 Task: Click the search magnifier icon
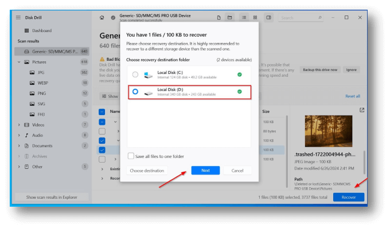coord(320,17)
